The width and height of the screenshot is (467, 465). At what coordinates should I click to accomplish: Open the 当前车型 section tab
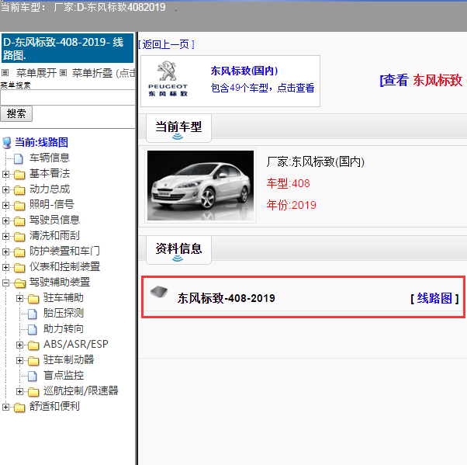click(178, 128)
